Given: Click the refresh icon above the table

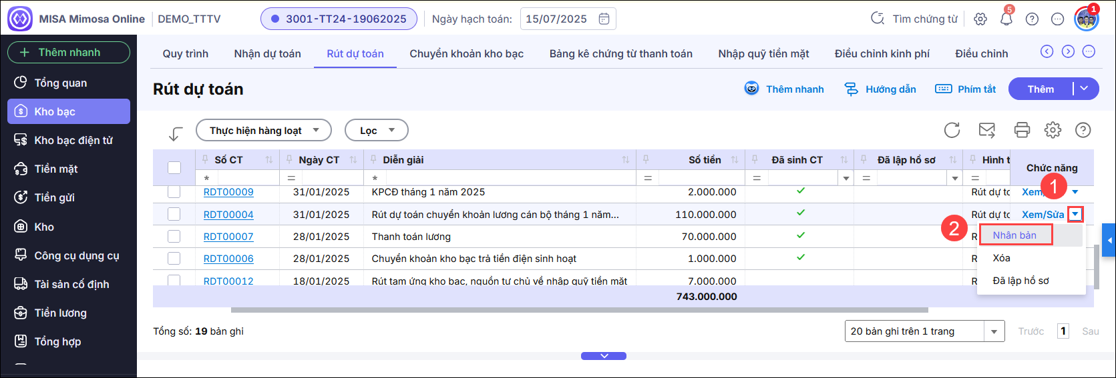Looking at the screenshot, I should tap(952, 130).
